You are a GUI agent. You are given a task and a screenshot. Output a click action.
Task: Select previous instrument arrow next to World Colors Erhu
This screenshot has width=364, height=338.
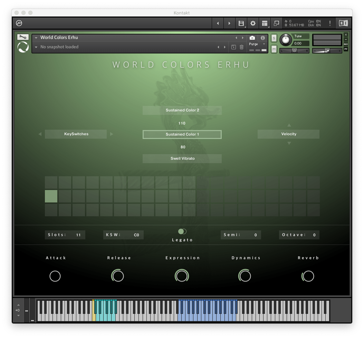coord(236,38)
